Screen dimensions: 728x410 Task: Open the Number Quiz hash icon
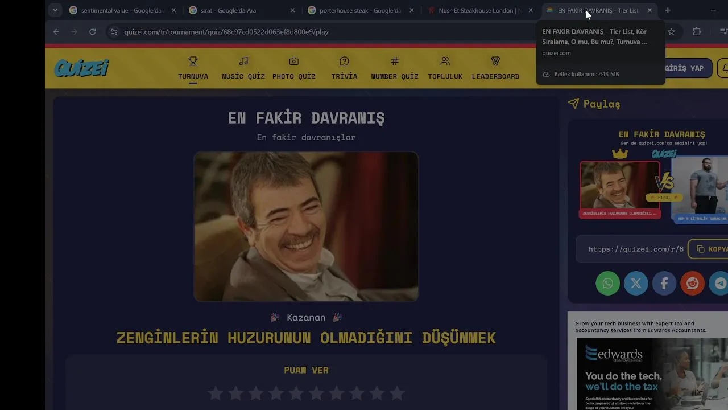pyautogui.click(x=395, y=61)
